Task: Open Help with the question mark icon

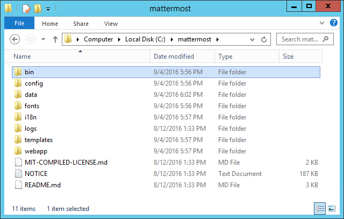Action: 334,23
